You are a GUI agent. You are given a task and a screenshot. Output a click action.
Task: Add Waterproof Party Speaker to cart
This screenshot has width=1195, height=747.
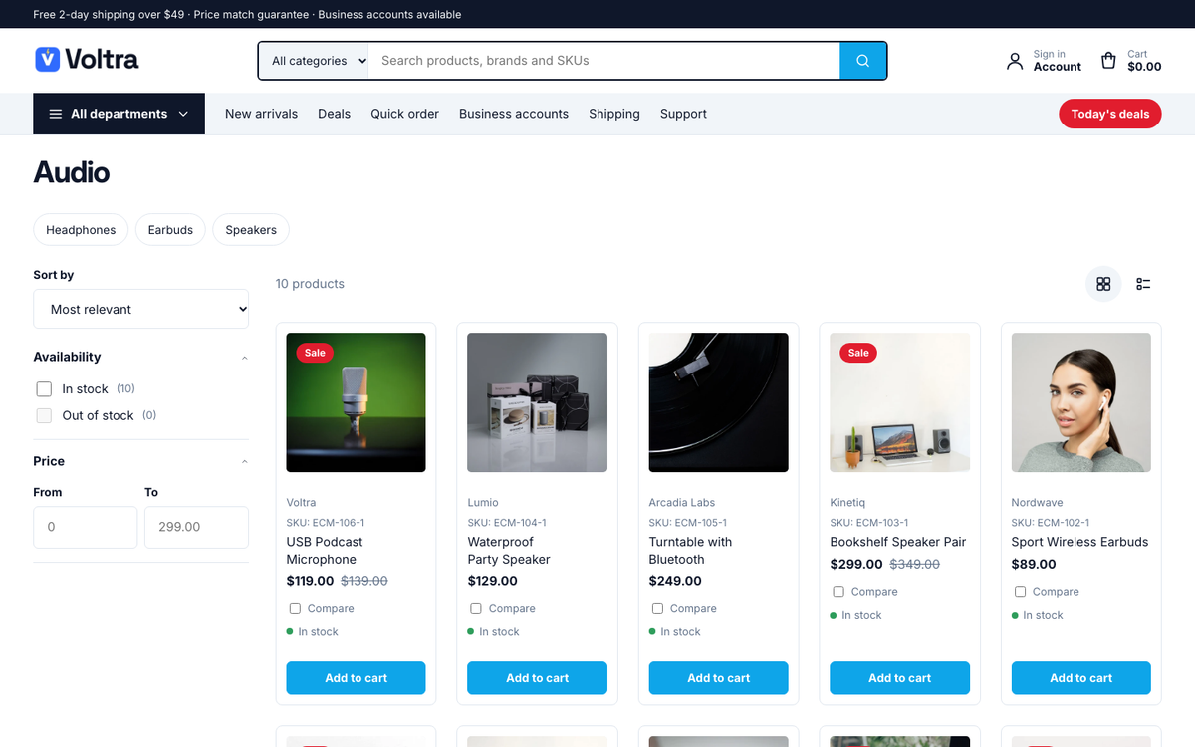pyautogui.click(x=538, y=678)
